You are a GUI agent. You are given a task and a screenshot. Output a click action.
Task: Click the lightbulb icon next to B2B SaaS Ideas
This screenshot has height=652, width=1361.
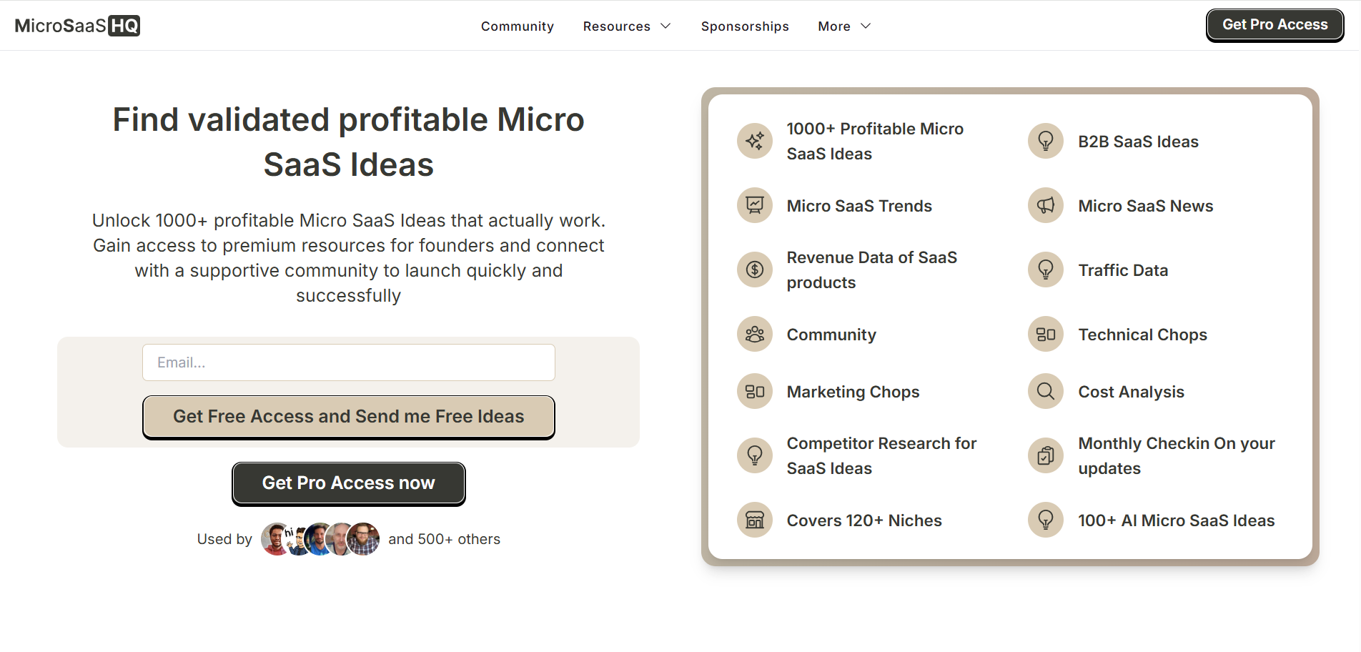tap(1046, 141)
